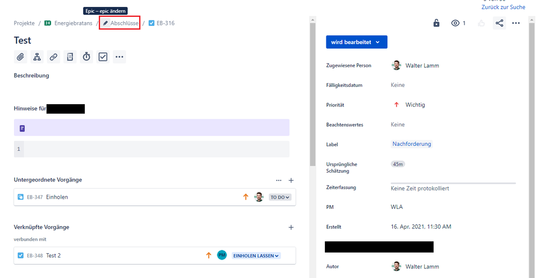Click the 45m original estimate value
Screen dimensions: 539x278
tap(398, 164)
